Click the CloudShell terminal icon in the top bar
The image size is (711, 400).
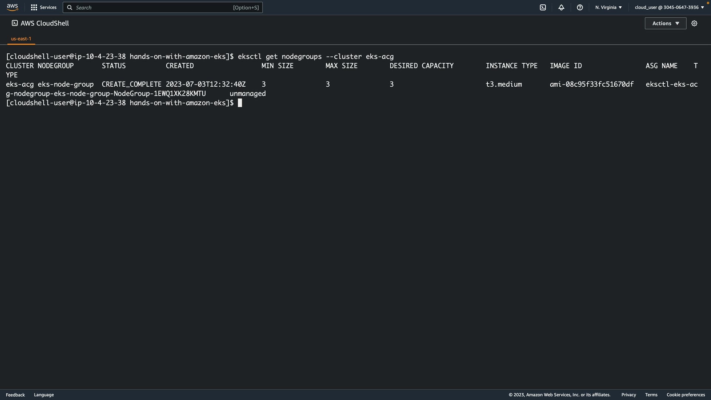543,7
